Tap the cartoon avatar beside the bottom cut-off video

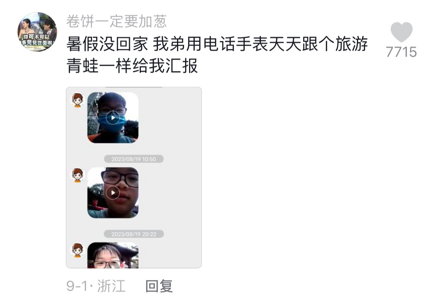click(78, 250)
